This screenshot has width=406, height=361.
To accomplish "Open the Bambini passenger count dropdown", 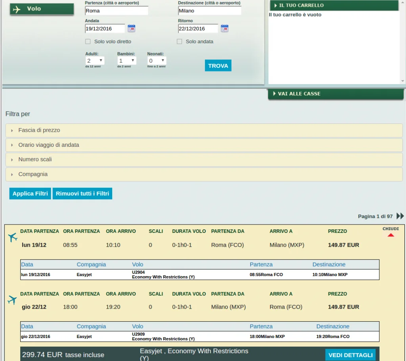I will pyautogui.click(x=126, y=61).
